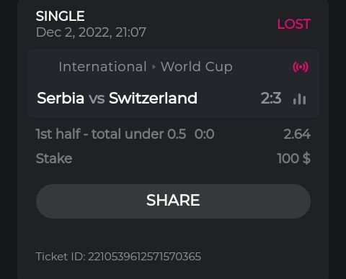Click the 0:0 first half score
346x279 pixels.
[x=204, y=134]
